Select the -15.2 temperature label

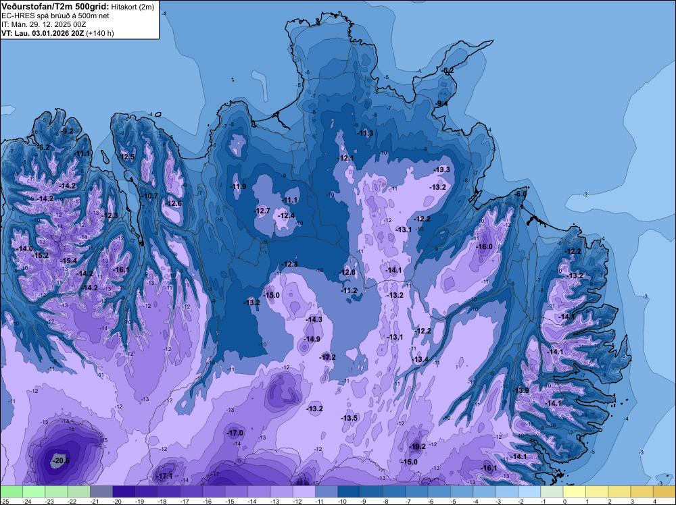41,255
